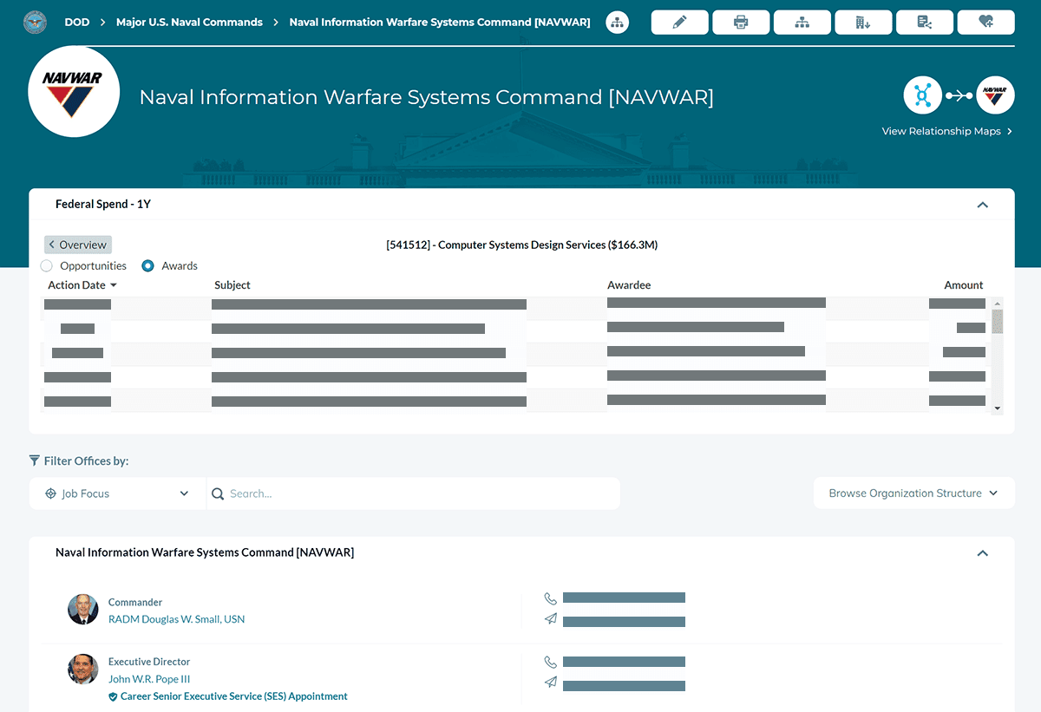Click the pencil edit button

coord(679,23)
